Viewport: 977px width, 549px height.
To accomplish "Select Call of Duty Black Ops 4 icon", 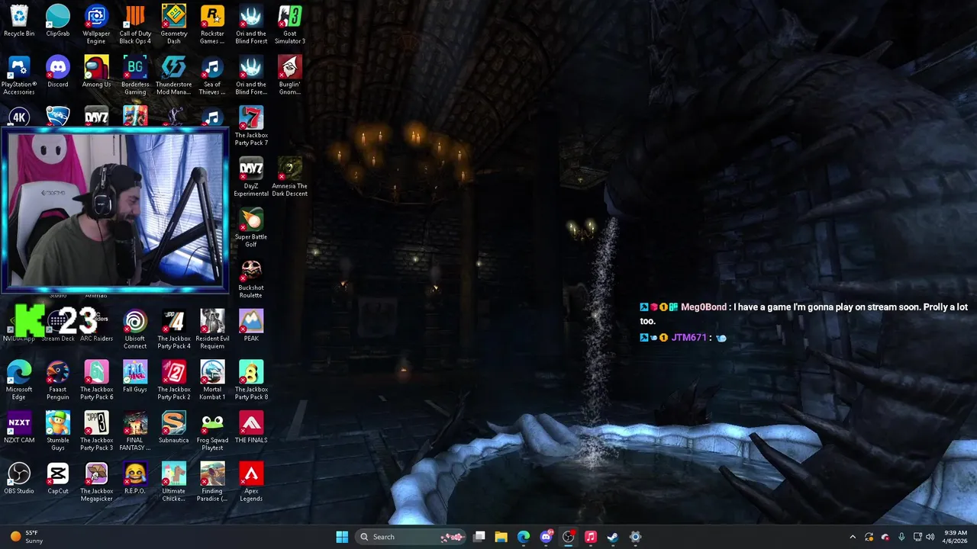I will pyautogui.click(x=135, y=24).
